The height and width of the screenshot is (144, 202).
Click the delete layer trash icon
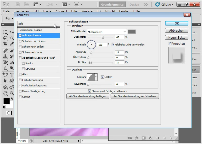click(171, 138)
